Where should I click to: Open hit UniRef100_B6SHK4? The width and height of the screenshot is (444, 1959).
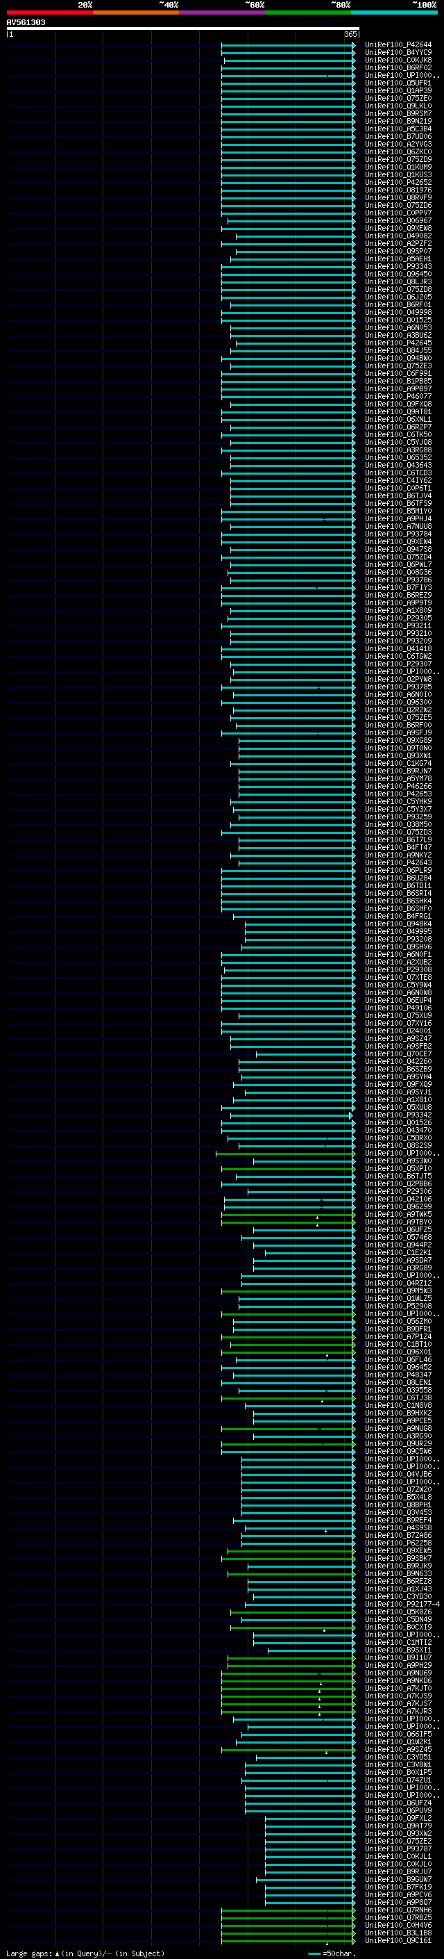(398, 901)
